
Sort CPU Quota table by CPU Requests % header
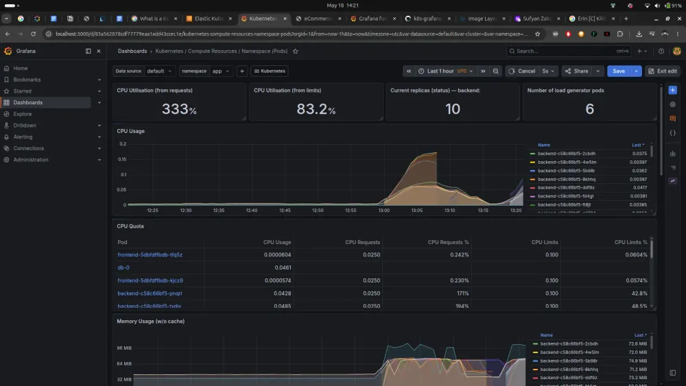448,242
